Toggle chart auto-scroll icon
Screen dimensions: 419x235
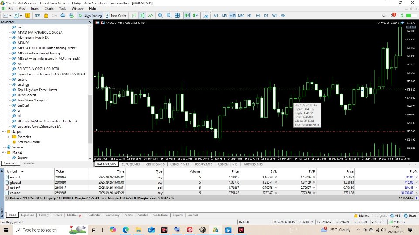point(187,16)
